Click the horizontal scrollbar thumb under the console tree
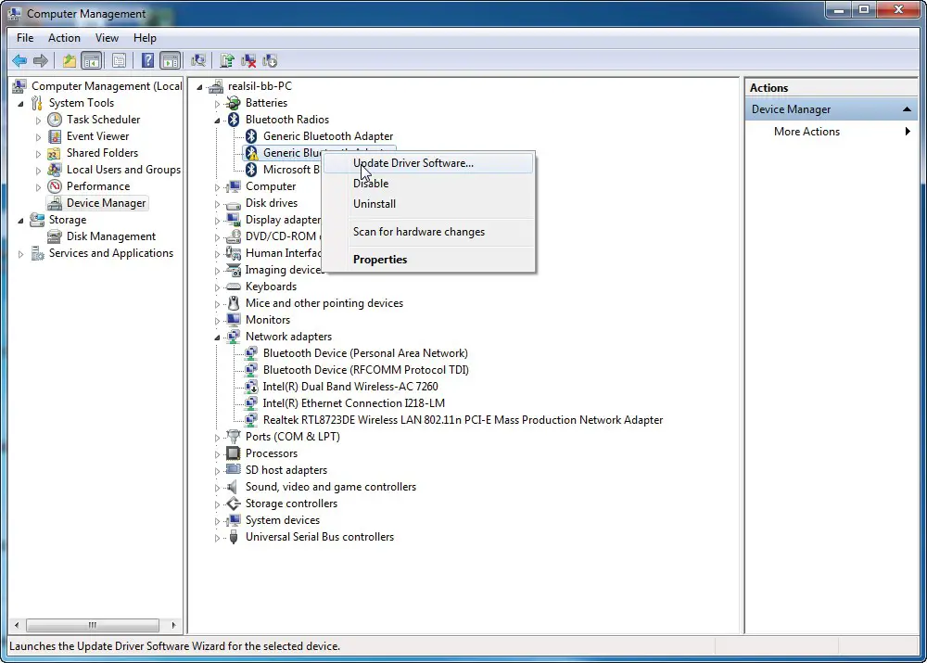This screenshot has width=927, height=663. (x=93, y=625)
